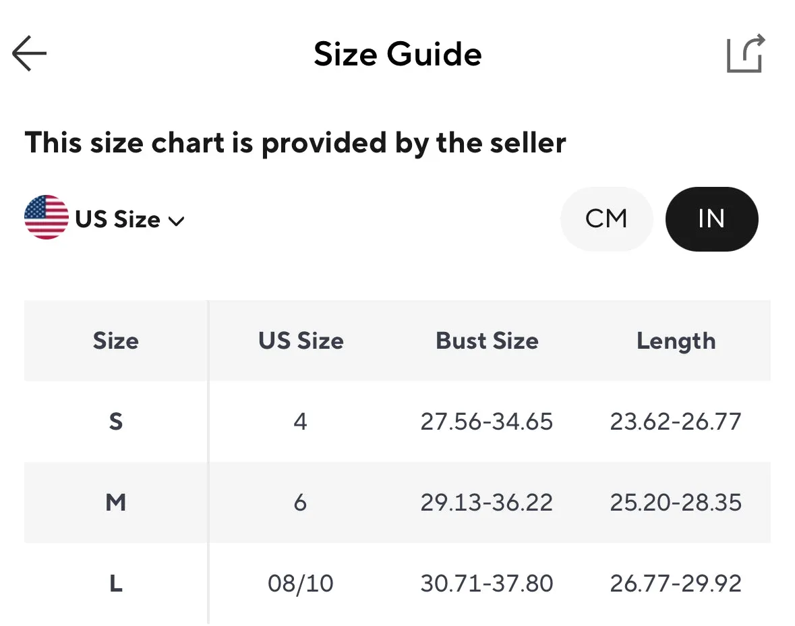The width and height of the screenshot is (795, 626).
Task: Switch measurement units to CM
Action: 606,219
